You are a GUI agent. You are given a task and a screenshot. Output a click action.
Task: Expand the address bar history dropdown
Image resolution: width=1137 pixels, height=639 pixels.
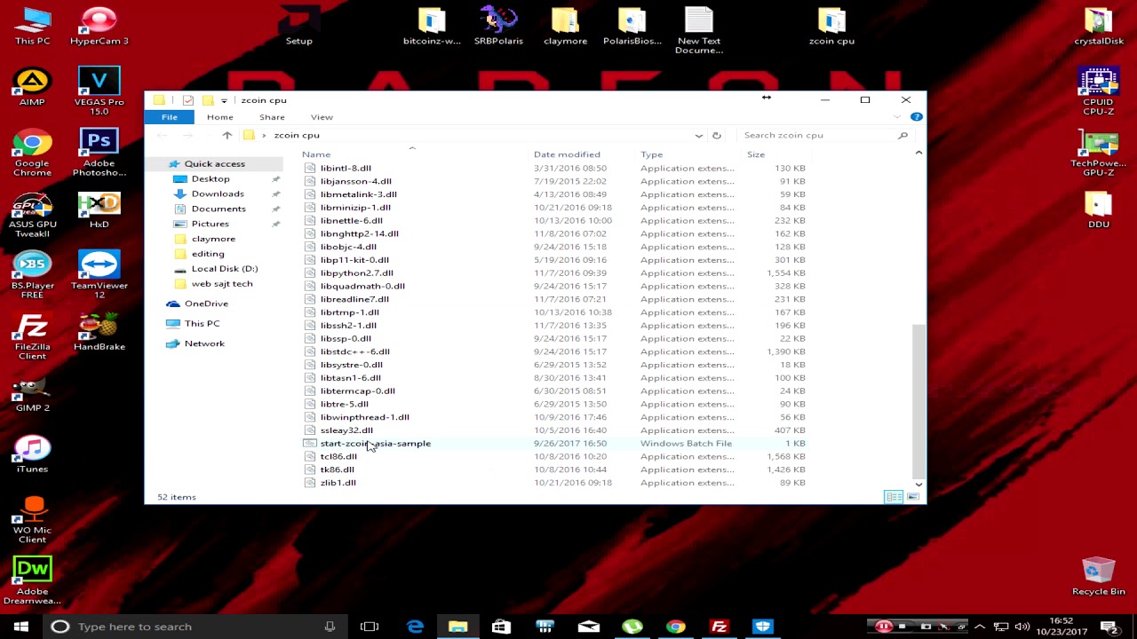699,135
